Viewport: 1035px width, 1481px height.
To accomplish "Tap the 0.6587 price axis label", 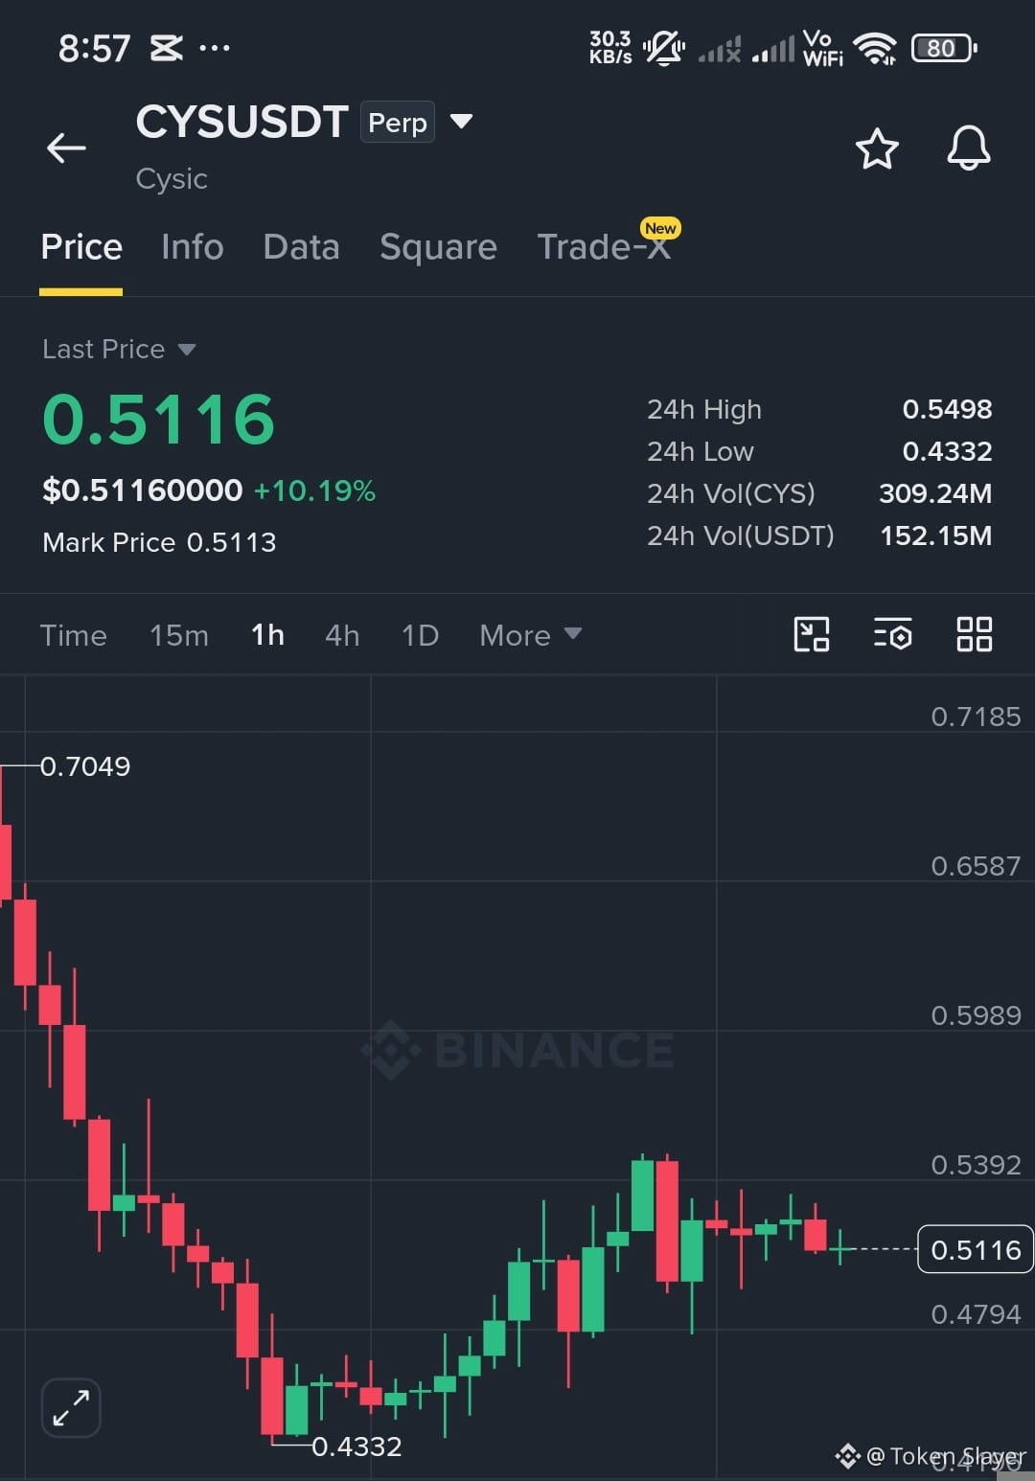I will (x=976, y=866).
